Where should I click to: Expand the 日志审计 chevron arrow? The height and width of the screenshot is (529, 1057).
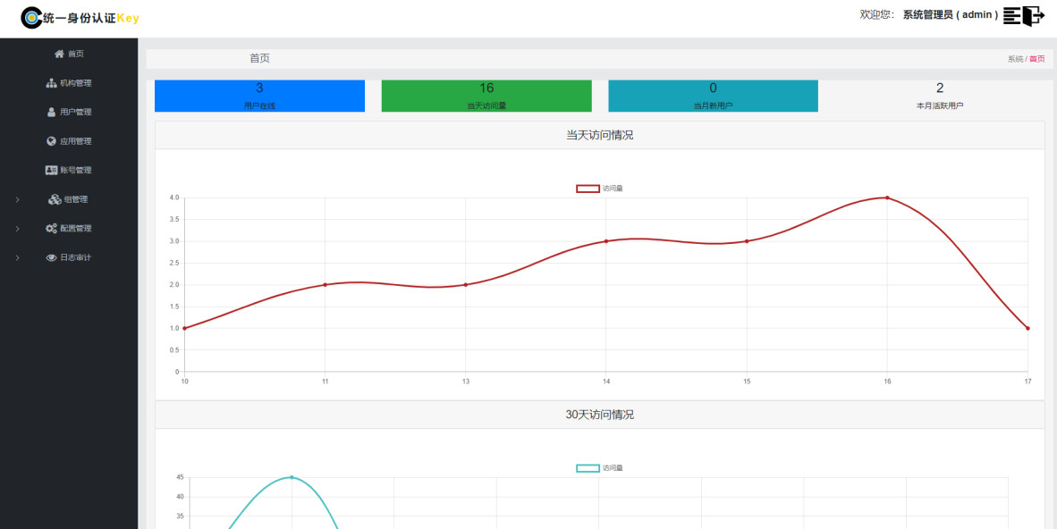pos(18,257)
